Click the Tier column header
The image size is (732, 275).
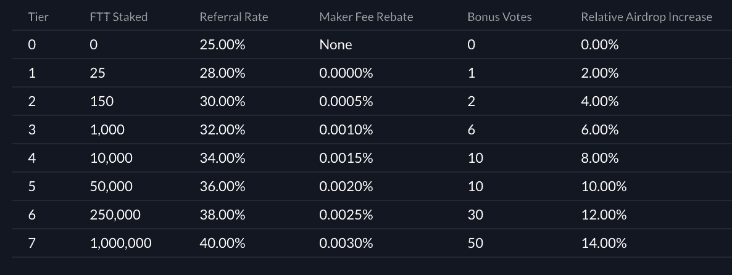click(38, 17)
